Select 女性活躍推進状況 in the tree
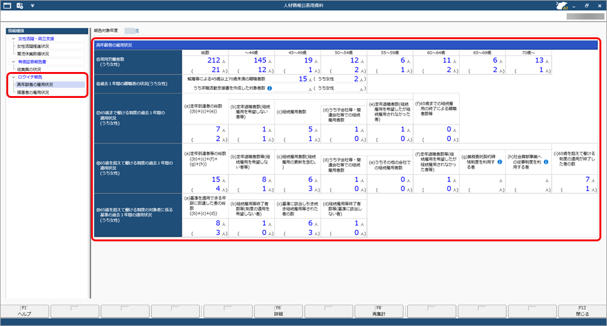Image resolution: width=607 pixels, height=326 pixels. (x=33, y=46)
